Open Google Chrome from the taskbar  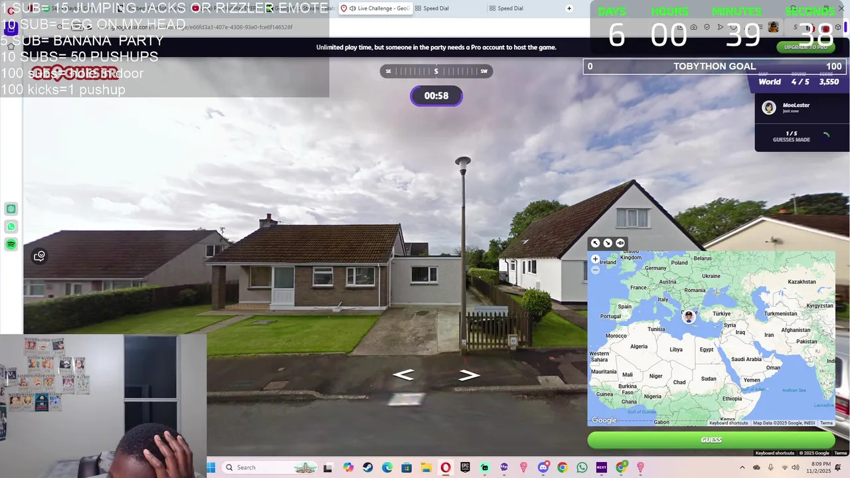coord(562,467)
